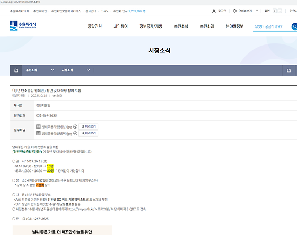Click the highlighted 10명 text
The width and height of the screenshot is (297, 235).
50,166
